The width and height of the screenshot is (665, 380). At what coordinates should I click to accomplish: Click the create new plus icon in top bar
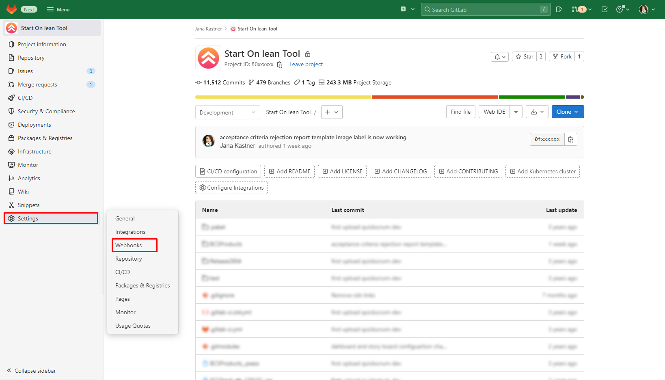[x=403, y=9]
